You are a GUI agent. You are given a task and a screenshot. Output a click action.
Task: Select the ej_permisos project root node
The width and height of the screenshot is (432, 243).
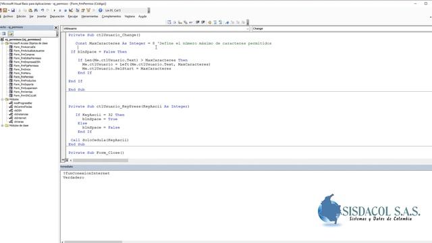pyautogui.click(x=23, y=40)
